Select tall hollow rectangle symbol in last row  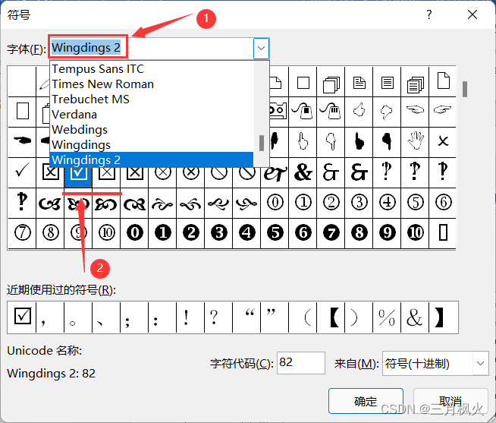coord(443,233)
